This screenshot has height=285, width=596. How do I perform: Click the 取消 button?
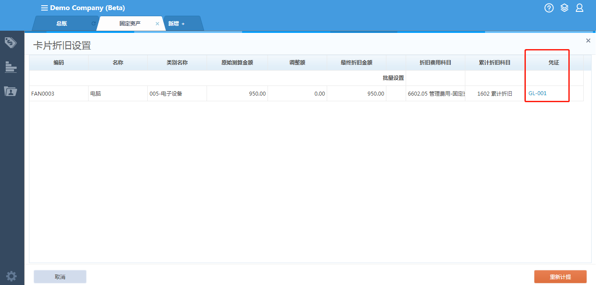coord(60,277)
